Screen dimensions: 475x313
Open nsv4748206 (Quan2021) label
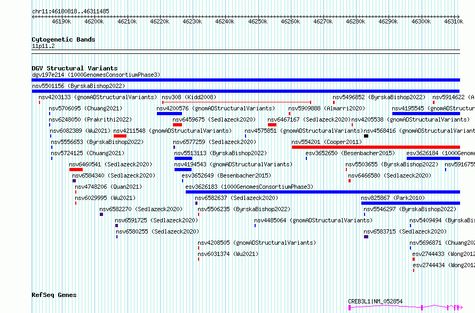108,187
